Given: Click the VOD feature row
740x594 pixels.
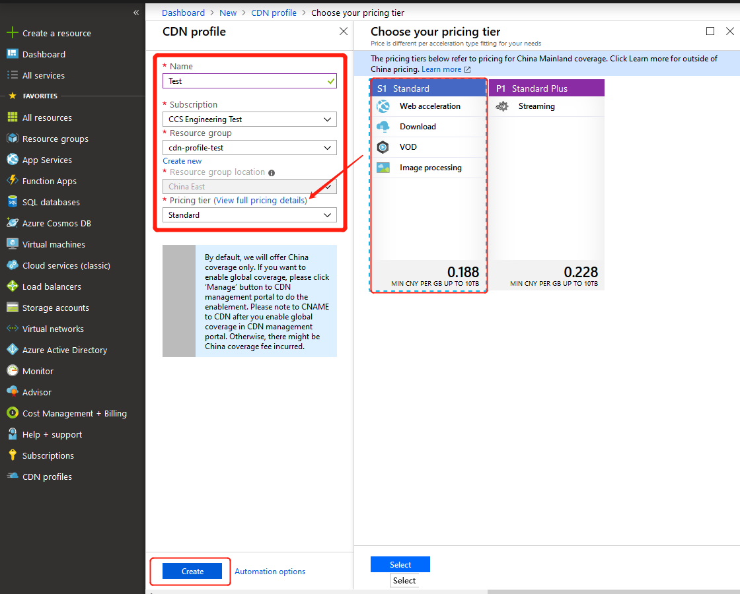Looking at the screenshot, I should [429, 147].
